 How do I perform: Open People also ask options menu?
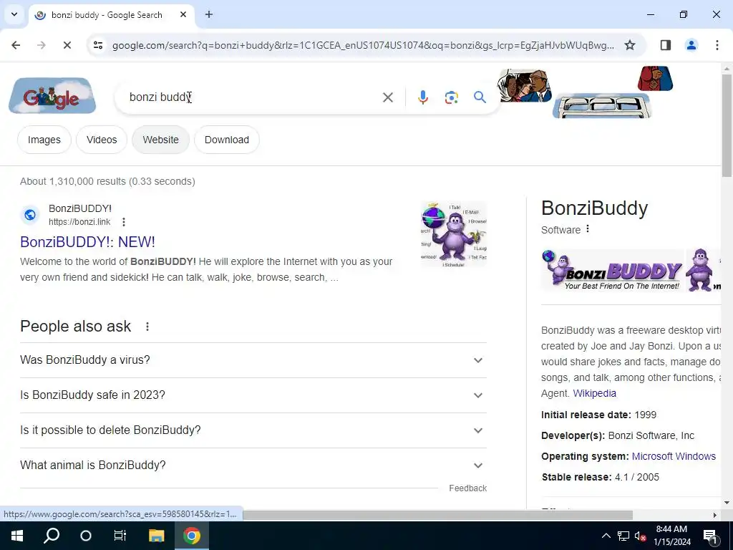click(147, 327)
